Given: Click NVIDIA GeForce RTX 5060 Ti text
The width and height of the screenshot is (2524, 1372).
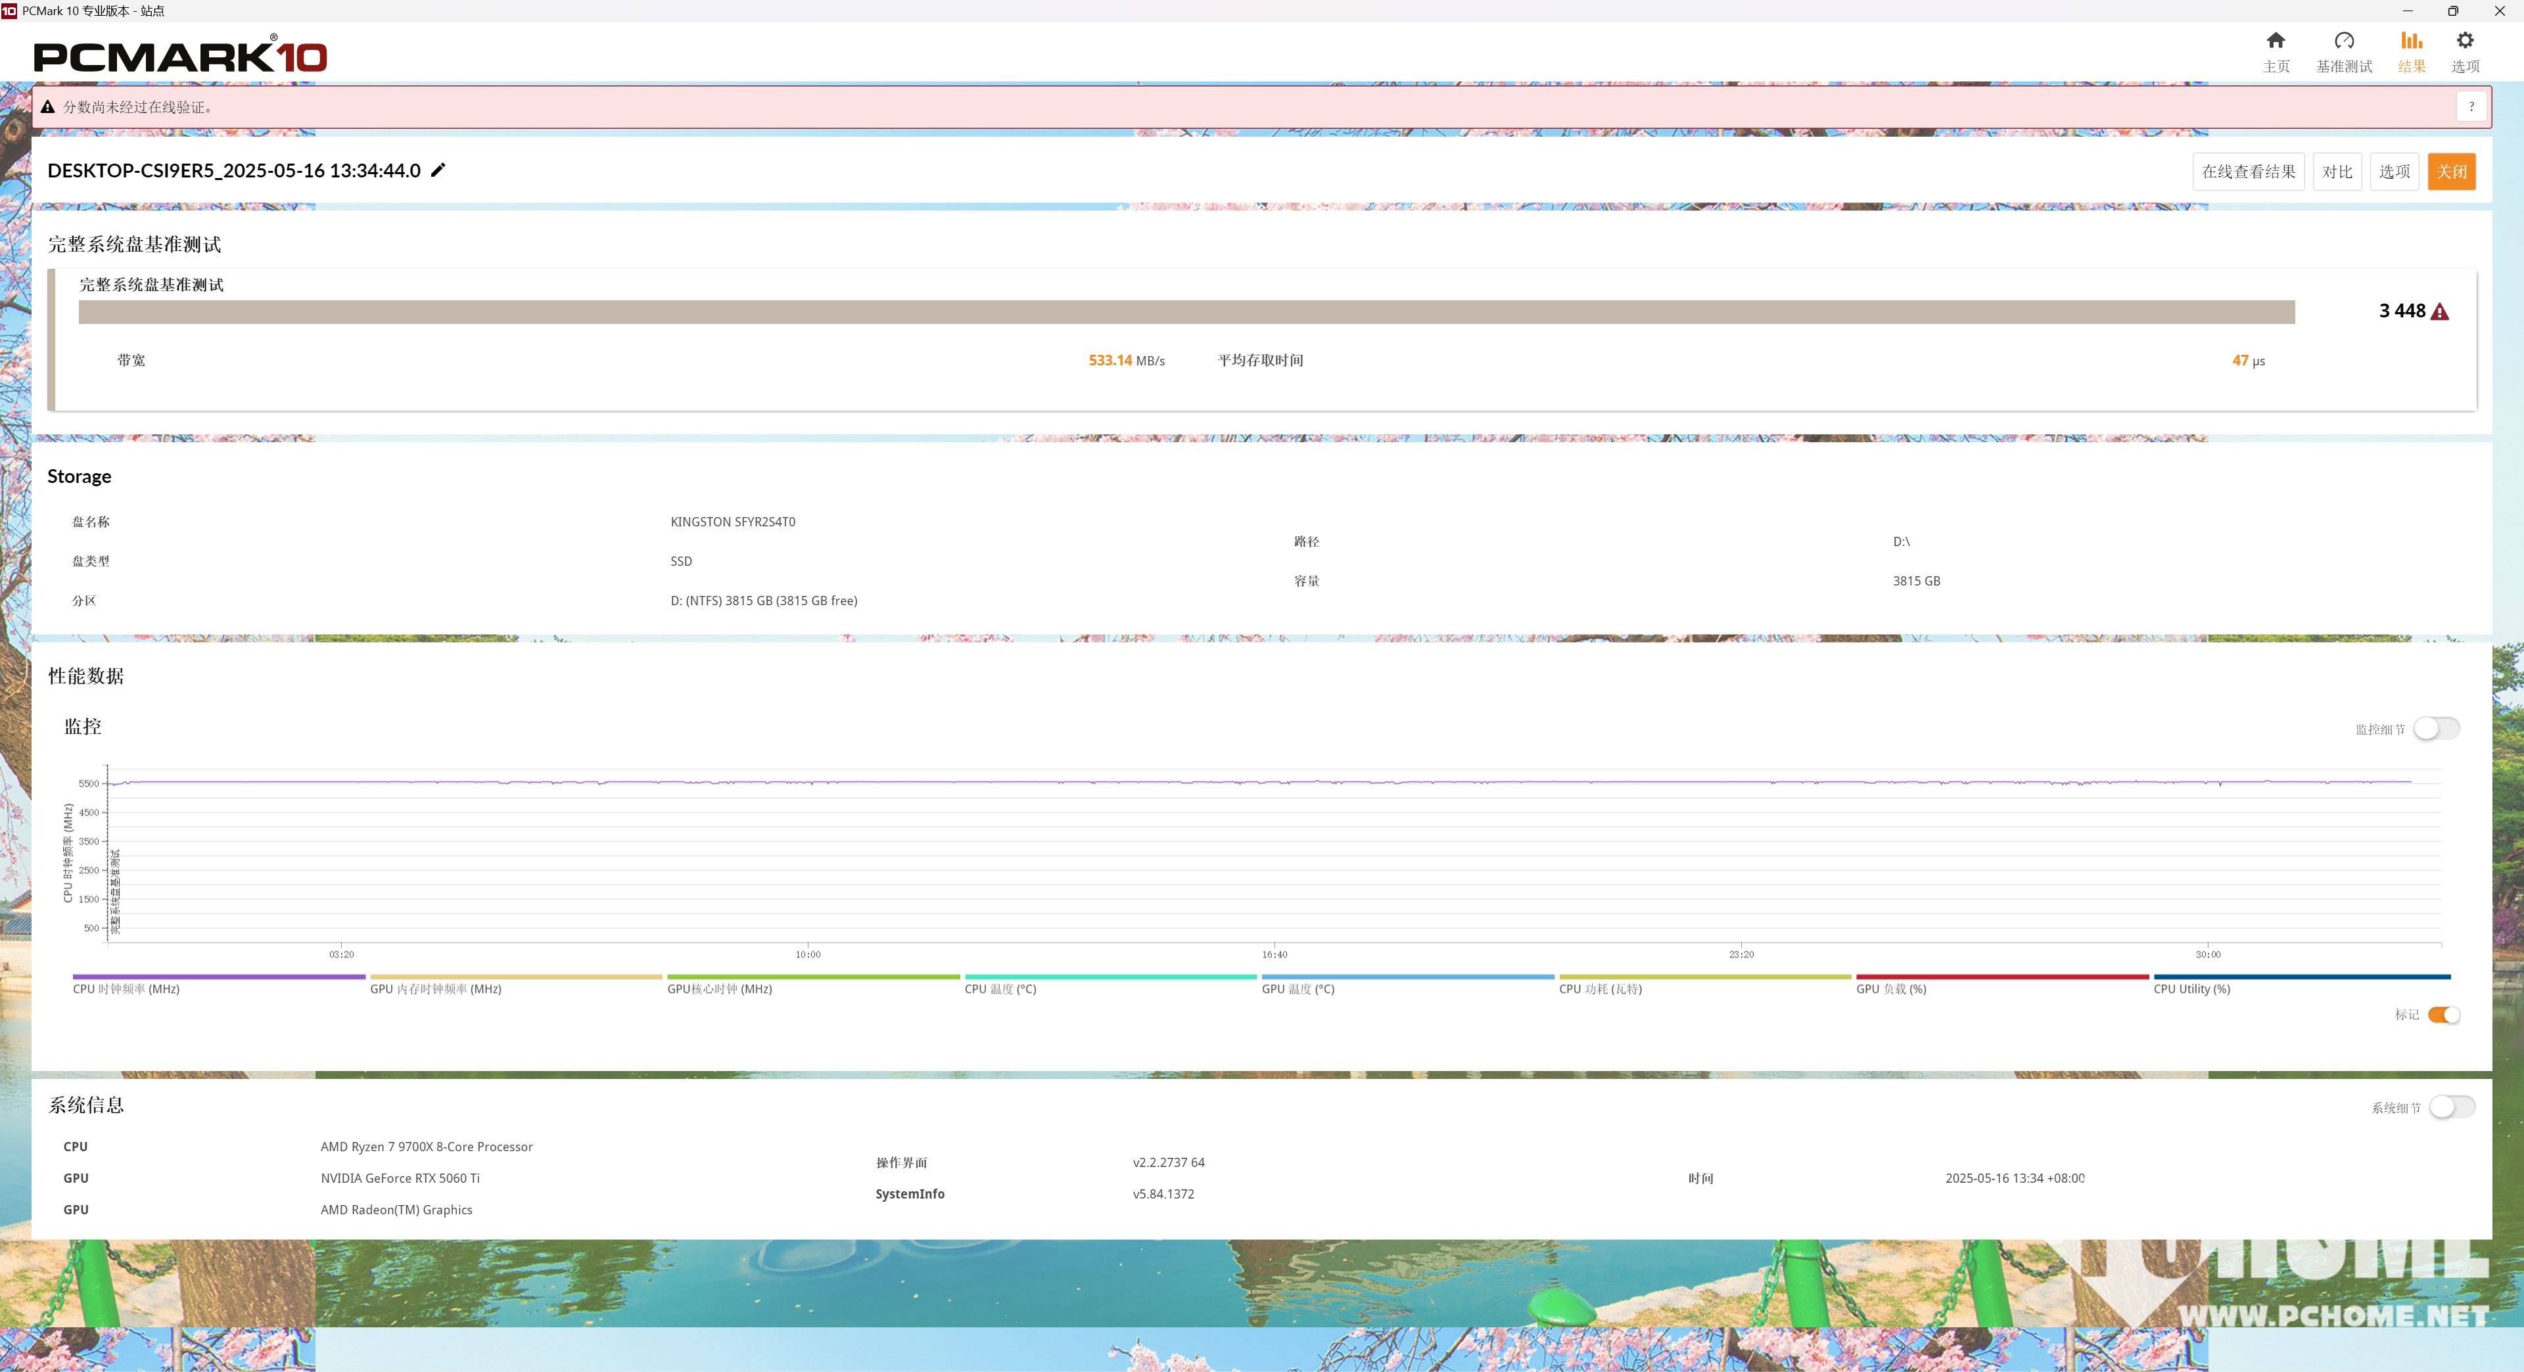Looking at the screenshot, I should click(400, 1178).
